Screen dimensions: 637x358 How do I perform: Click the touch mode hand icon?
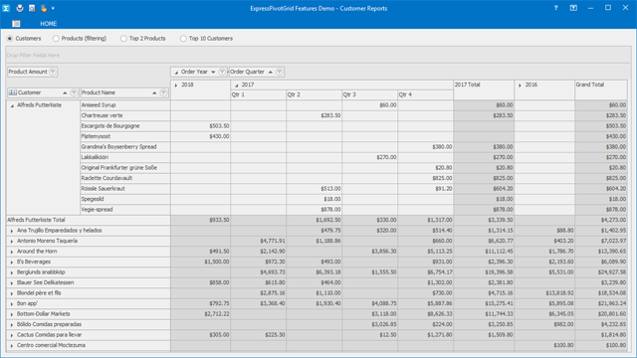(x=44, y=8)
